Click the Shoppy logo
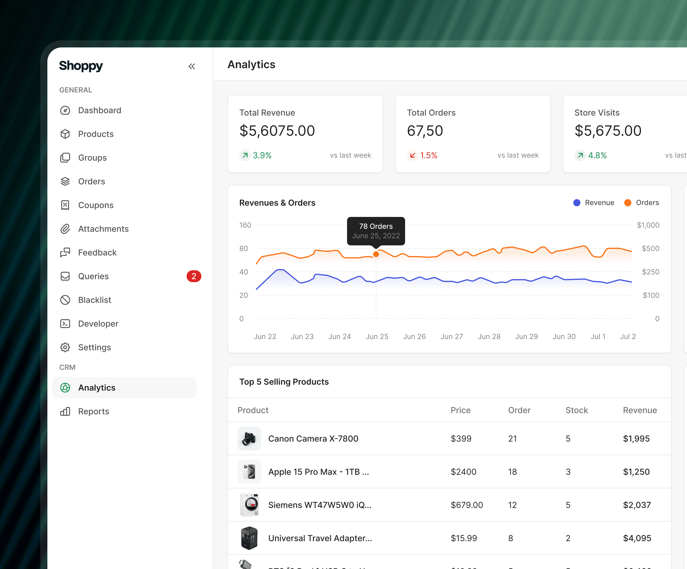The image size is (687, 569). (x=81, y=66)
